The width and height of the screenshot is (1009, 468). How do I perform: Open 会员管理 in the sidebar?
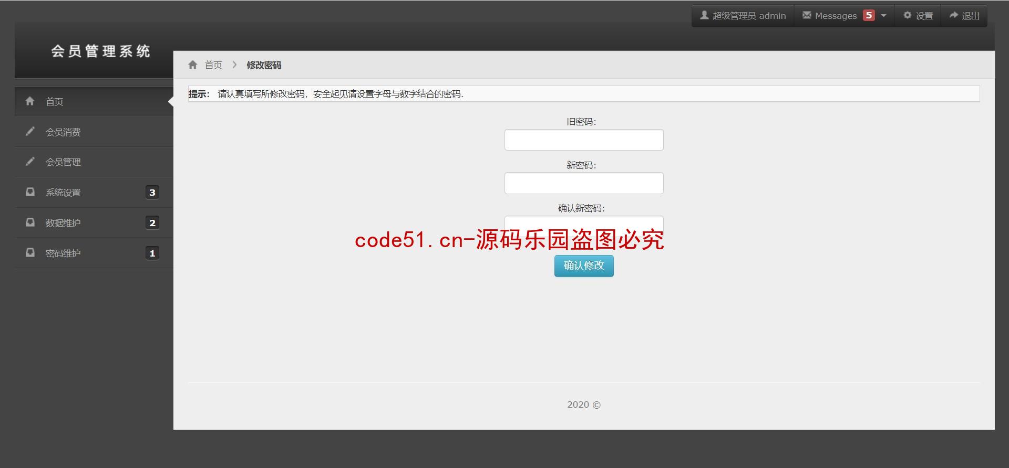94,162
